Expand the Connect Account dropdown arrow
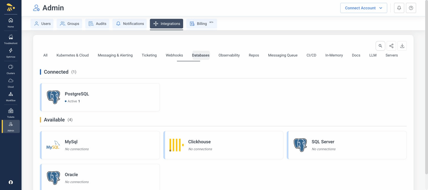The image size is (428, 190). coord(381,8)
